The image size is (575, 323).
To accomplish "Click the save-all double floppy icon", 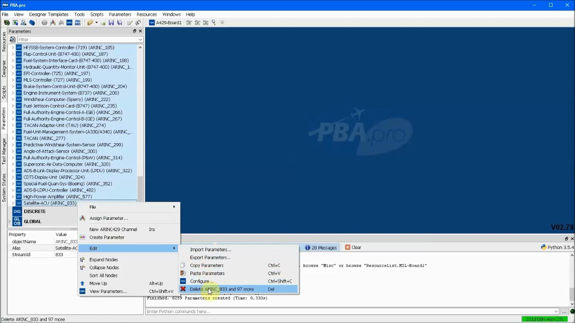I will coord(119,22).
